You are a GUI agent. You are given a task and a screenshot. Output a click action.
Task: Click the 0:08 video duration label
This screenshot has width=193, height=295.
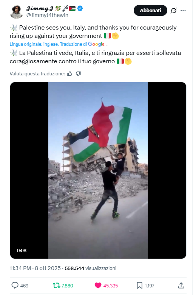(x=22, y=251)
